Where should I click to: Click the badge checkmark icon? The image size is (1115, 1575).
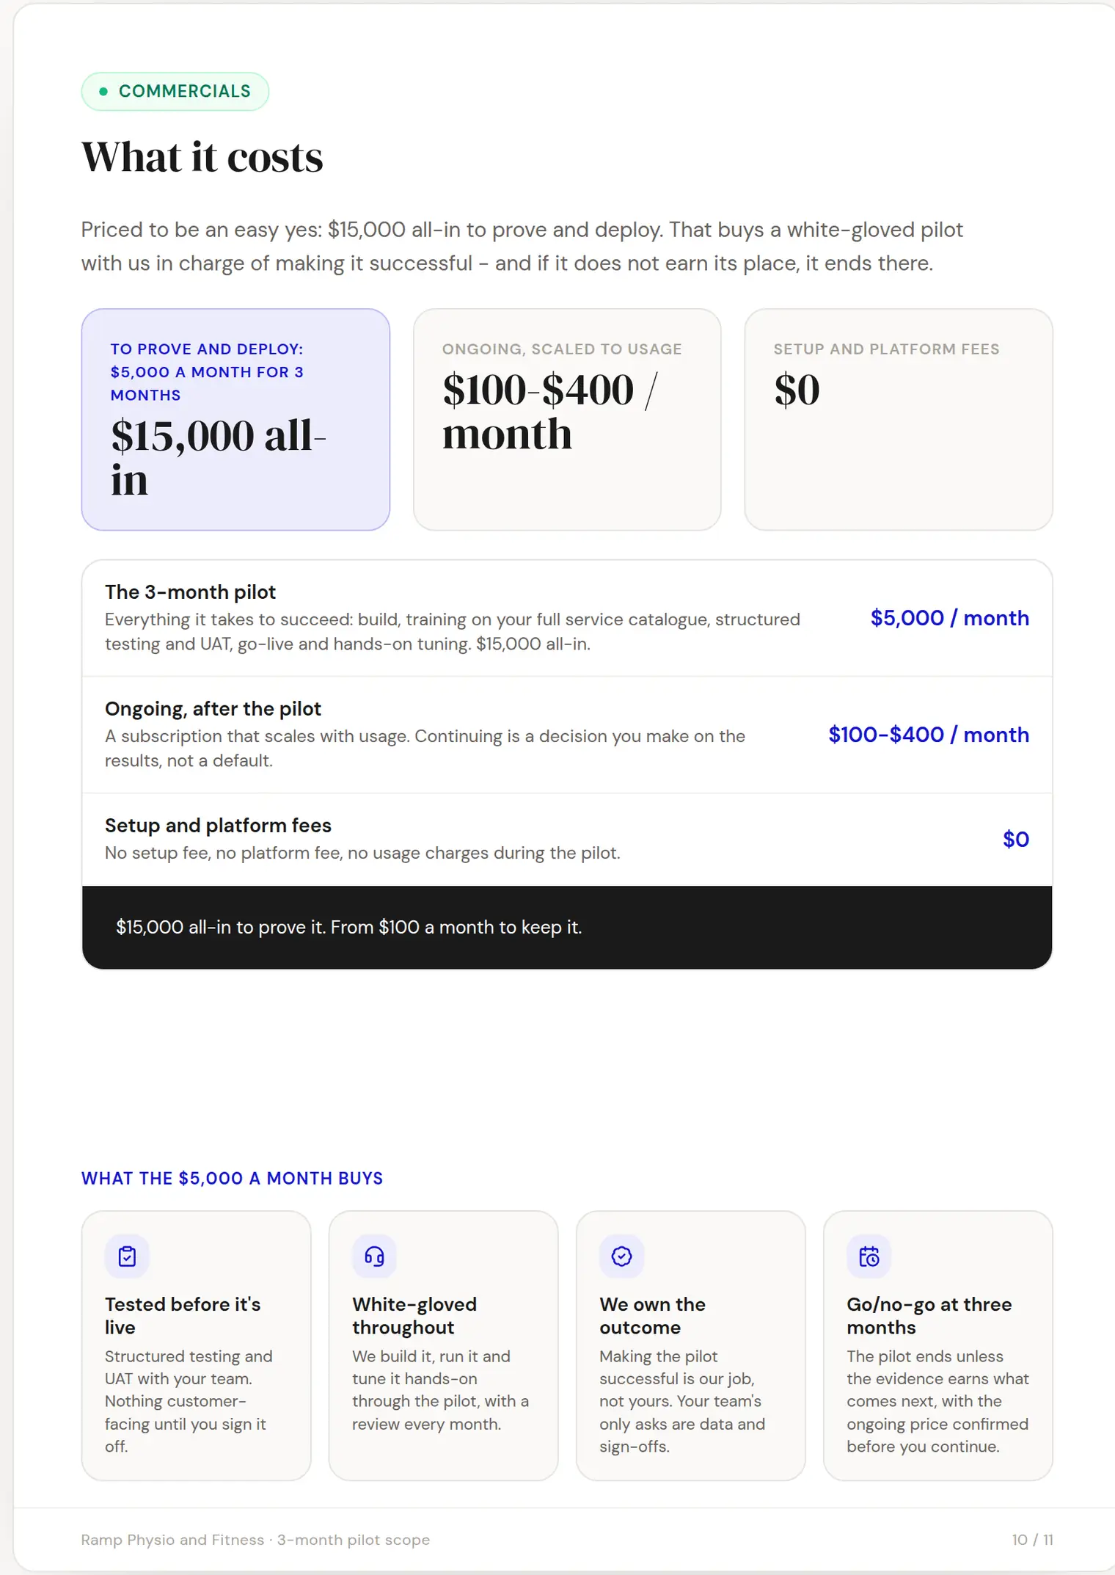pos(621,1256)
